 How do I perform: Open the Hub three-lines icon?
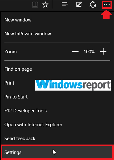pyautogui.click(x=65, y=4)
